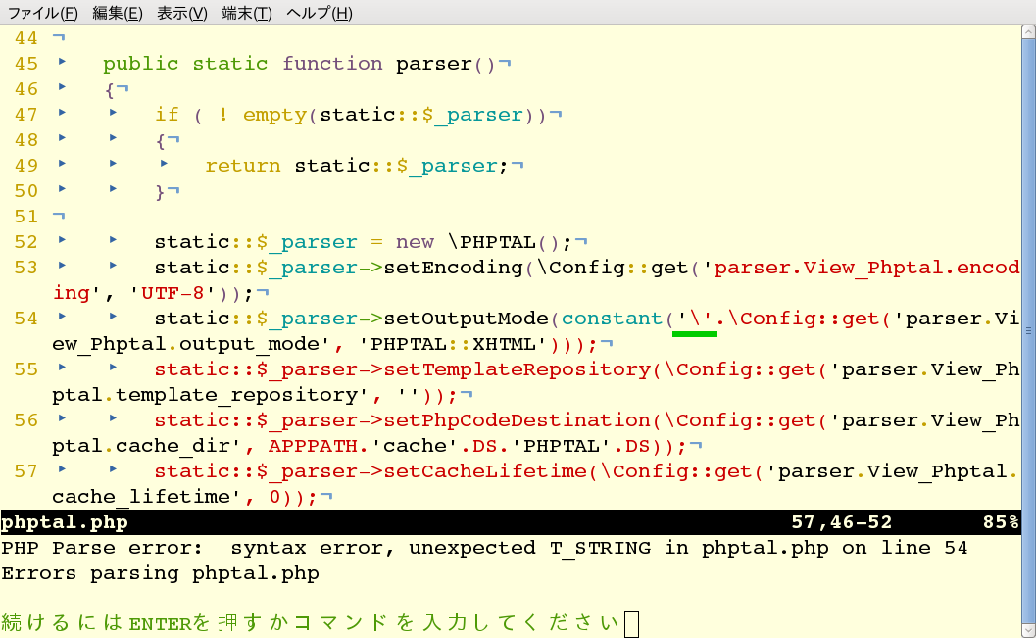Click 'phptal.php' filename in status line
The height and width of the screenshot is (638, 1036).
[x=64, y=522]
